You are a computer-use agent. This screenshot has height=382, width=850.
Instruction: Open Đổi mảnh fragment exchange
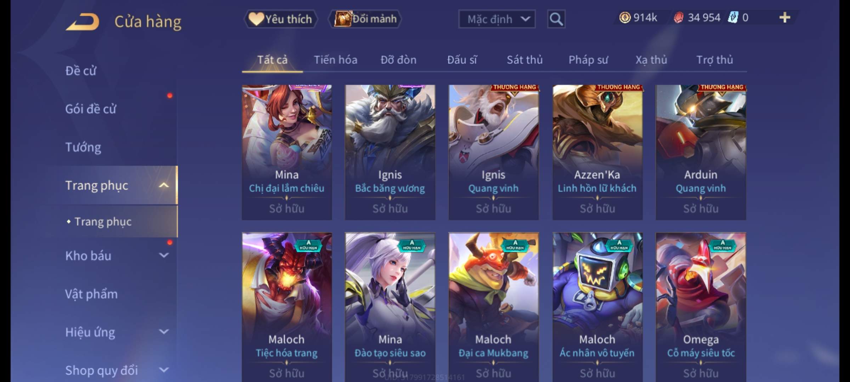[x=365, y=19]
